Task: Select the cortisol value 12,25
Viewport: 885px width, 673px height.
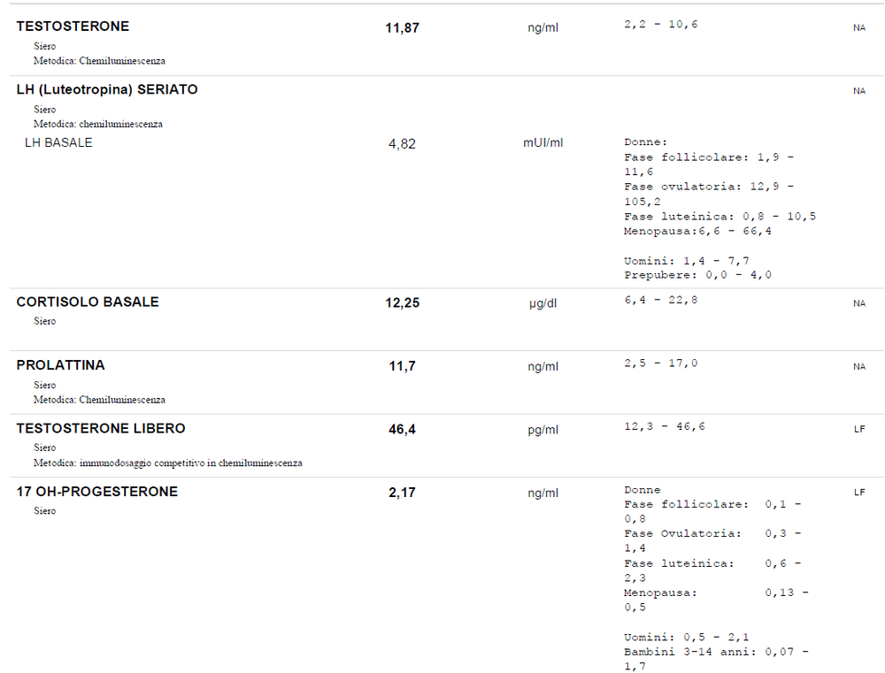Action: click(402, 303)
